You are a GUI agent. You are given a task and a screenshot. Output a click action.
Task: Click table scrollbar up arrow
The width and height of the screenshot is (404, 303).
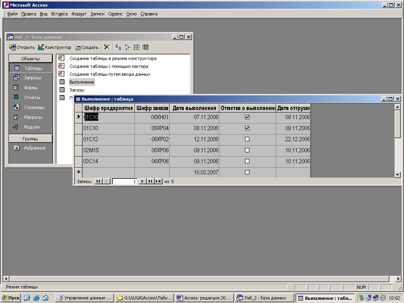[x=398, y=107]
